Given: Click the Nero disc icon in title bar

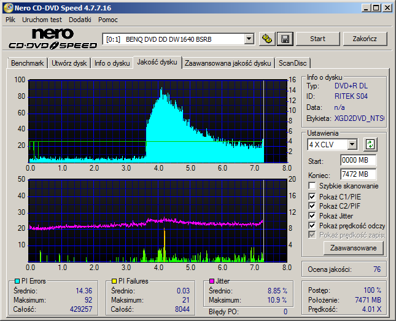Looking at the screenshot, I should [9, 8].
